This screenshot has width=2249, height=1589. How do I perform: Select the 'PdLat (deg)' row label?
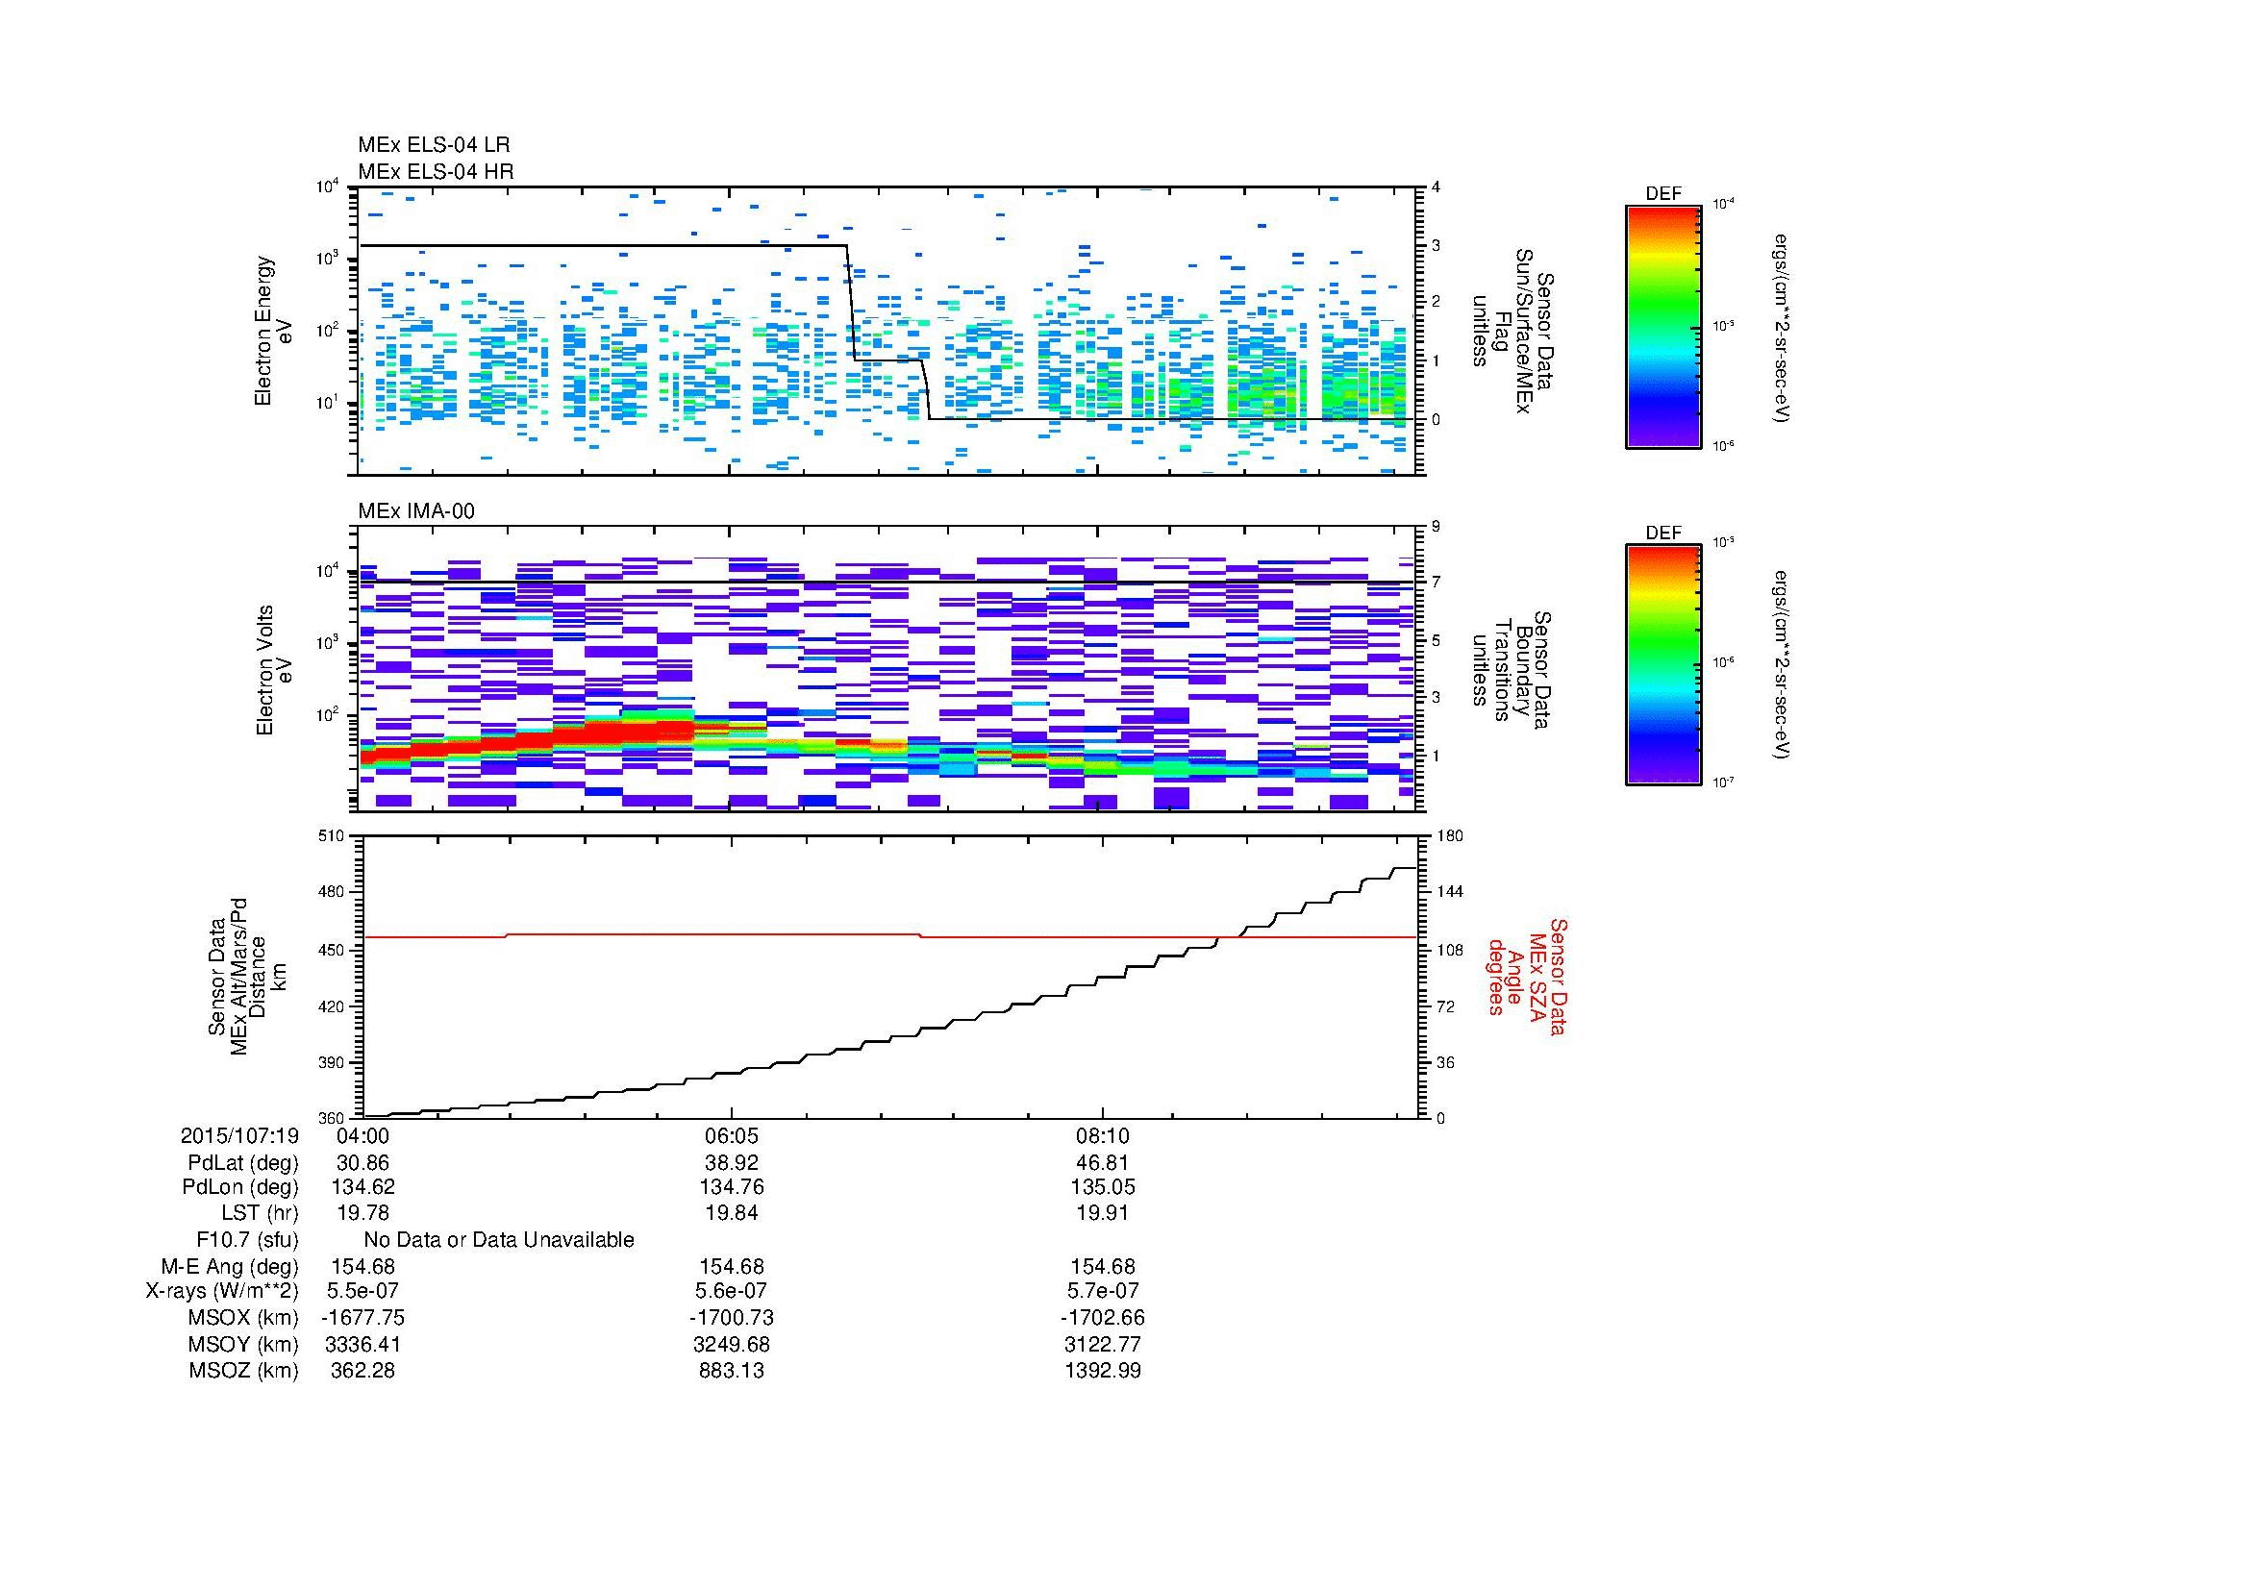[x=243, y=1163]
